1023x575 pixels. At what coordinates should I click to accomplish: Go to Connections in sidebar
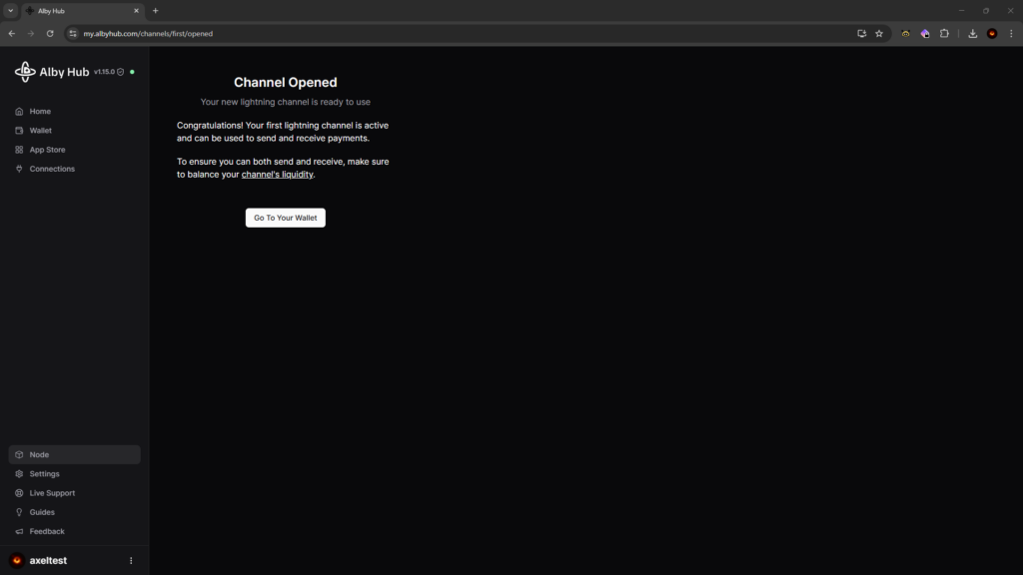[x=52, y=169]
